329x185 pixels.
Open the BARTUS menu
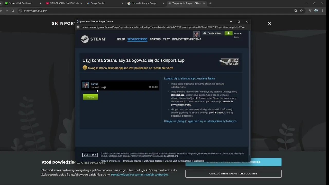[x=155, y=39]
